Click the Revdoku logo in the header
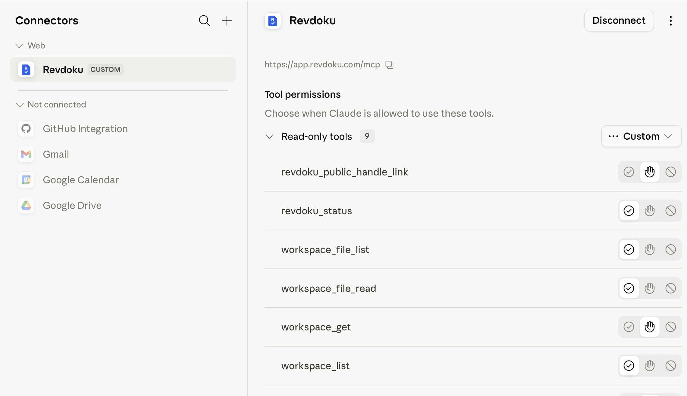The image size is (687, 396). click(273, 21)
